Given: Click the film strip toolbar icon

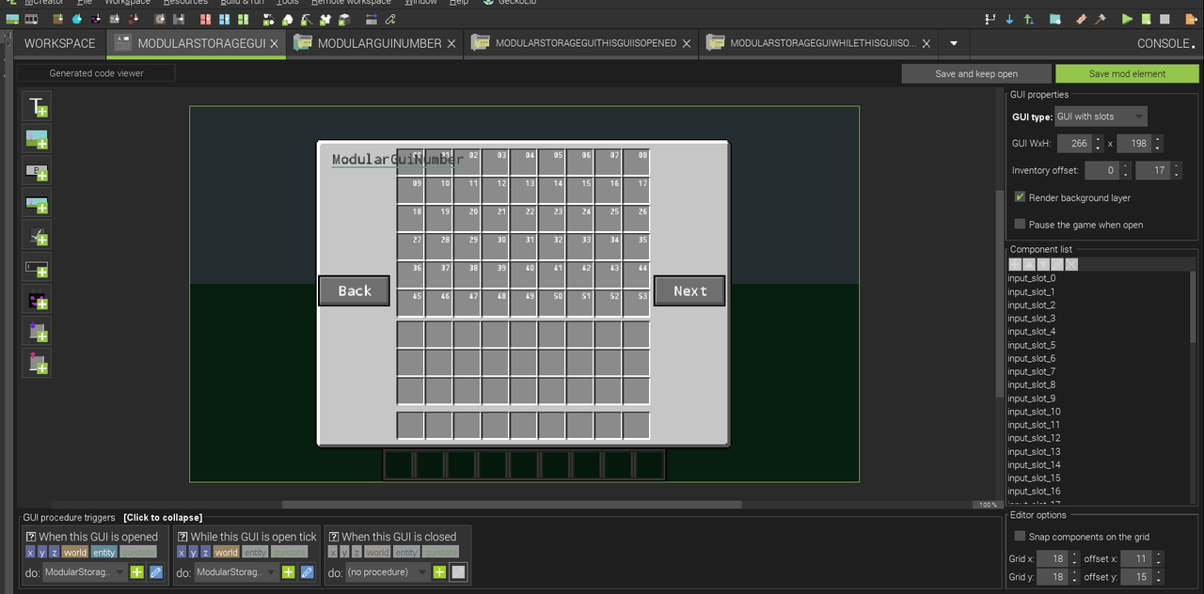Looking at the screenshot, I should click(31, 19).
